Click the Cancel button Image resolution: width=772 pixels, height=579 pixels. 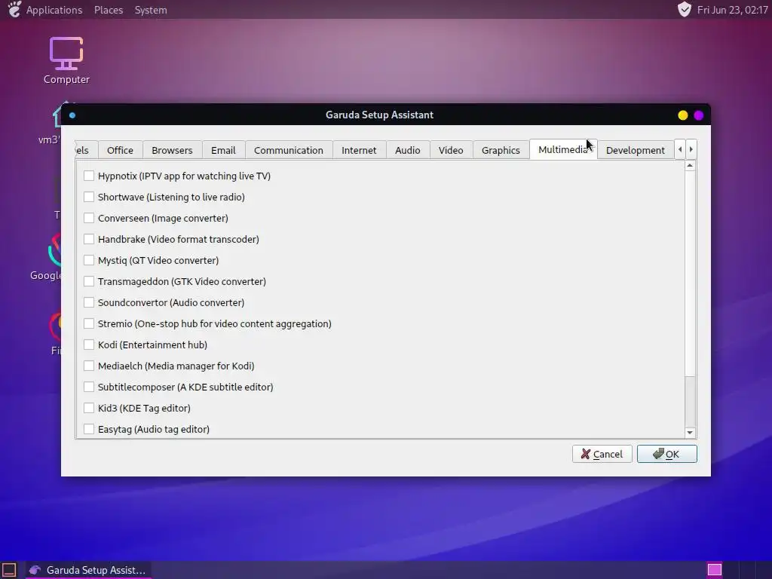coord(602,454)
